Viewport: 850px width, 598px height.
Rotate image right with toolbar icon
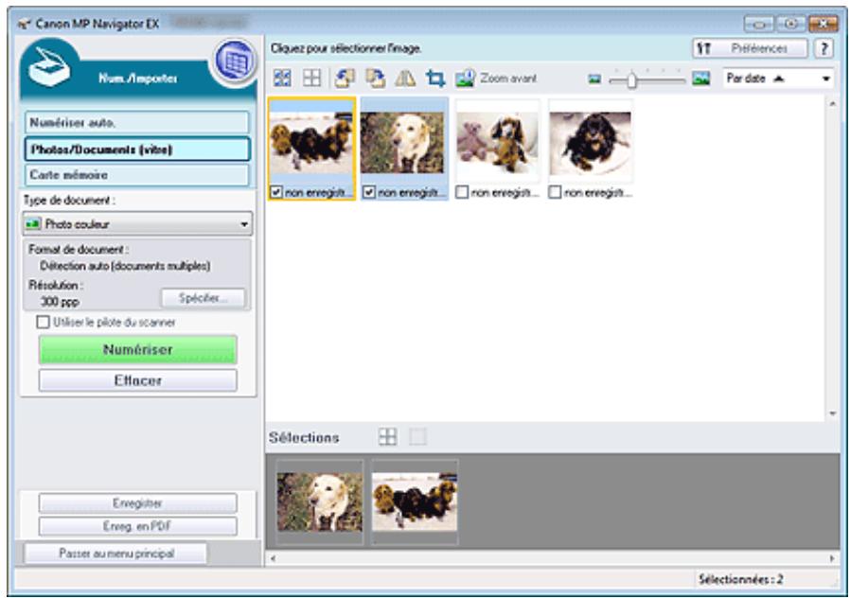pyautogui.click(x=375, y=78)
